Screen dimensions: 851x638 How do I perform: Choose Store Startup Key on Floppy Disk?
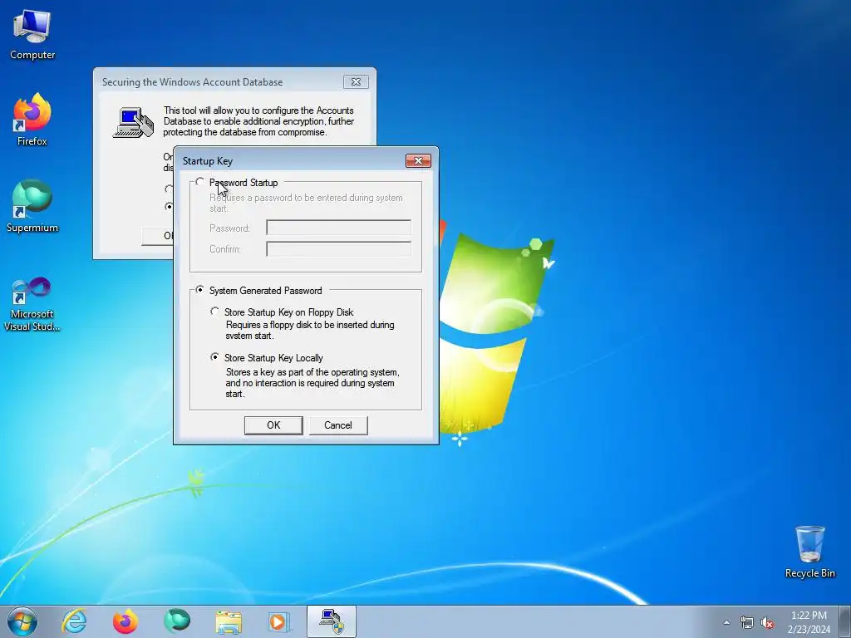point(215,312)
